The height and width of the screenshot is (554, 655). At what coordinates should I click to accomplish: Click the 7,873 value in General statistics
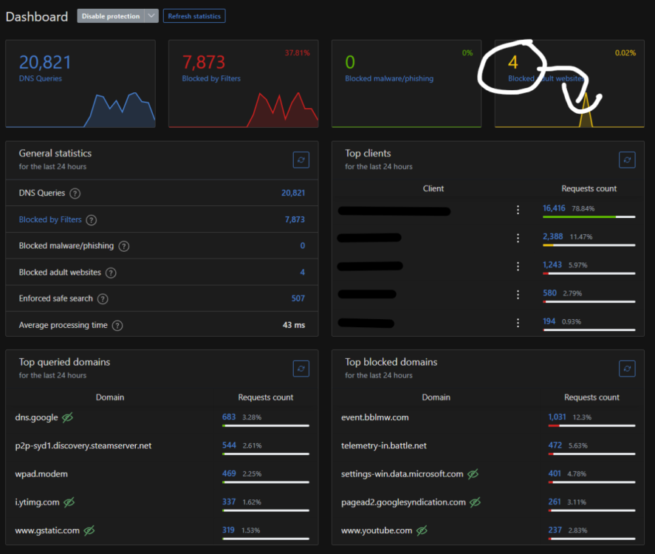coord(295,219)
